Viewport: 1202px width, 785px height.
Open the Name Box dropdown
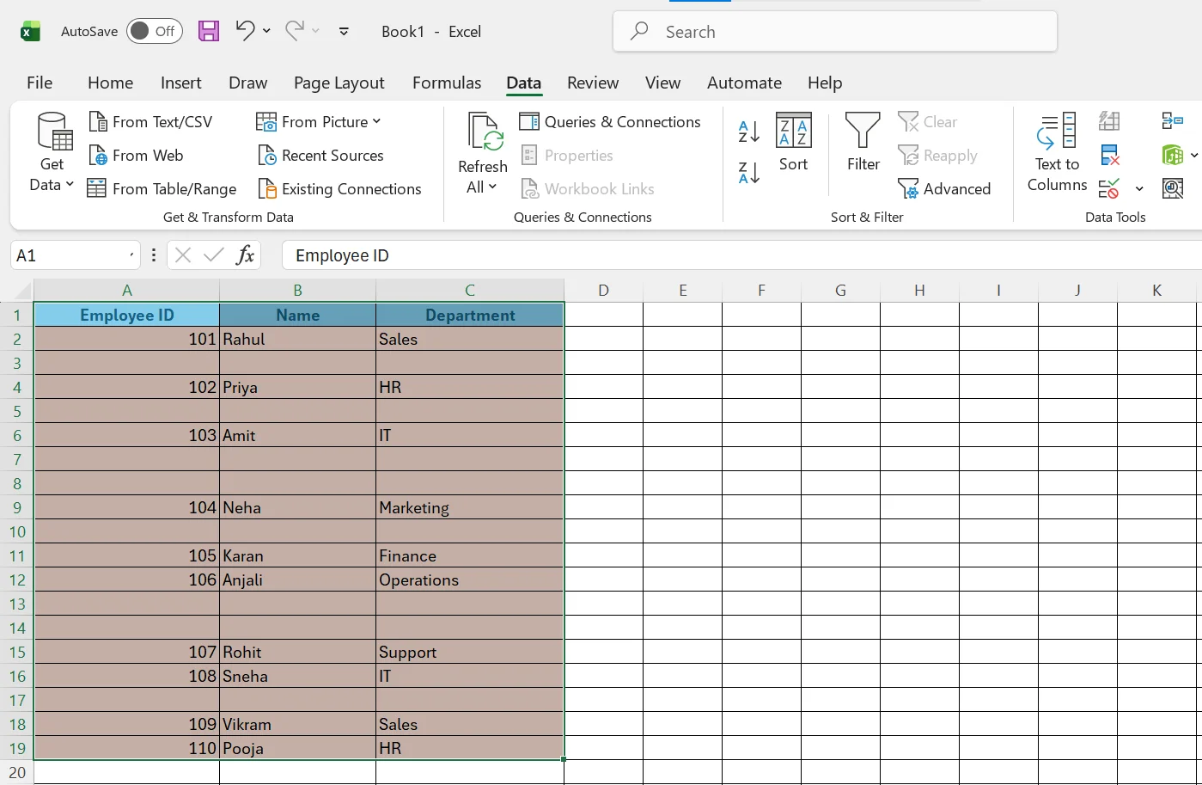tap(131, 255)
